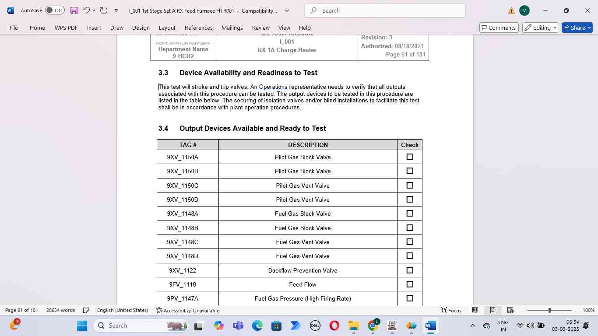This screenshot has width=598, height=336.
Task: Open the Help tab
Action: pos(304,28)
